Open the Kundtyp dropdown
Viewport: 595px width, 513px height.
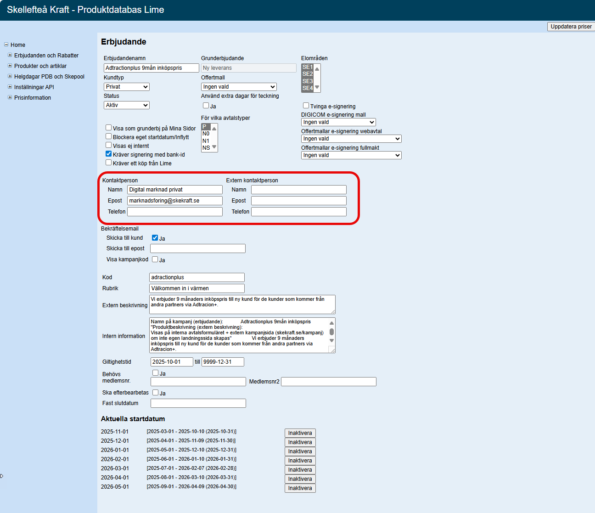[127, 87]
